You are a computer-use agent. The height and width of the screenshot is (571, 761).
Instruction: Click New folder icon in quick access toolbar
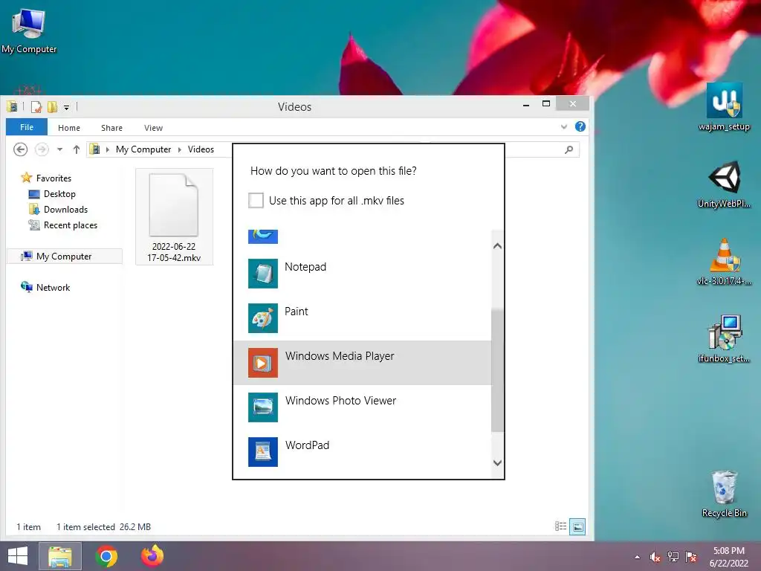coord(53,106)
